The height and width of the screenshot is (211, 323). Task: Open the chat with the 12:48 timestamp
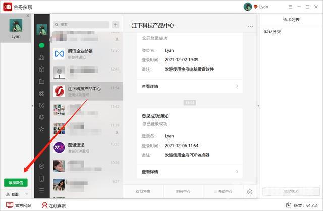pos(86,73)
